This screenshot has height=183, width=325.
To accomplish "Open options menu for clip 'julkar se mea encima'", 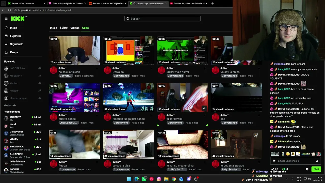I will [x=205, y=162].
